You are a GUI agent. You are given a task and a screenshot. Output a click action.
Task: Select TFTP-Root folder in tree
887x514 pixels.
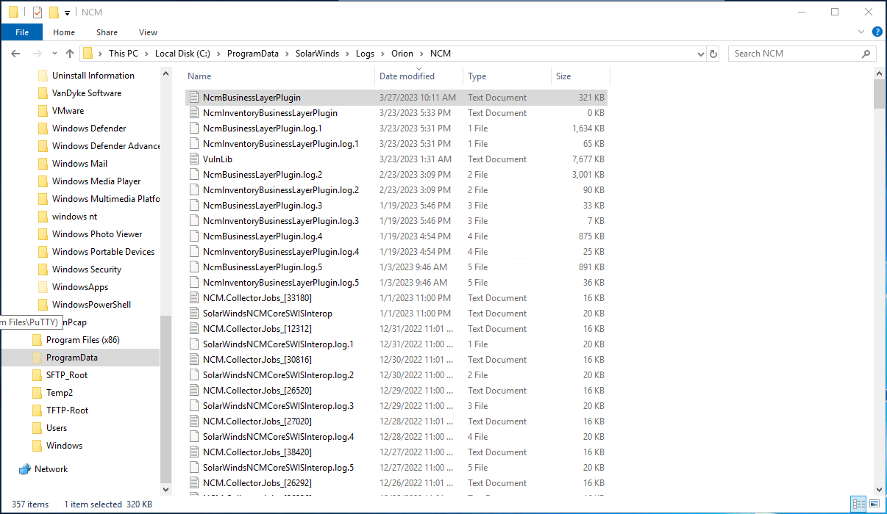coord(67,410)
